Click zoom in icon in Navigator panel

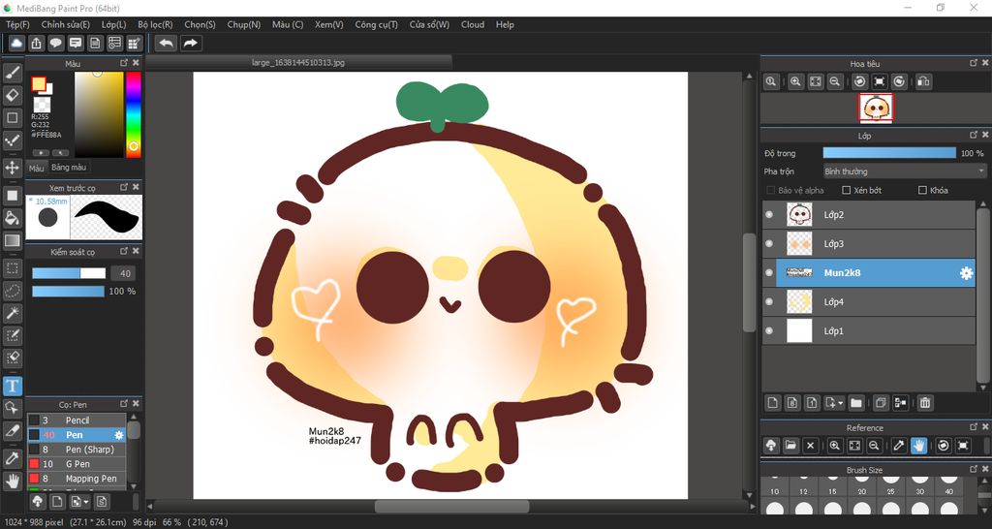[x=796, y=81]
